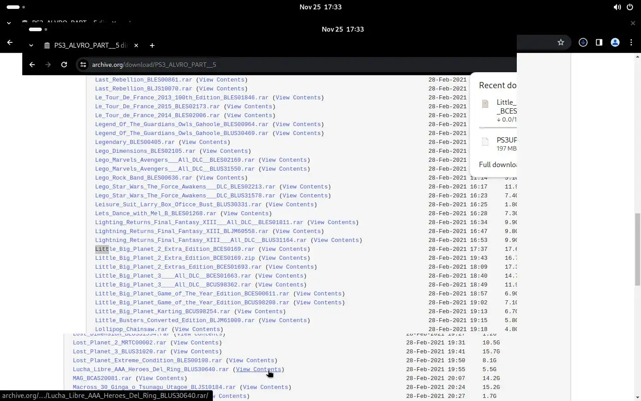This screenshot has height=401, width=641.
Task: Open Lightning_Returns All_DLC BLUS31164.rar
Action: [x=201, y=240]
